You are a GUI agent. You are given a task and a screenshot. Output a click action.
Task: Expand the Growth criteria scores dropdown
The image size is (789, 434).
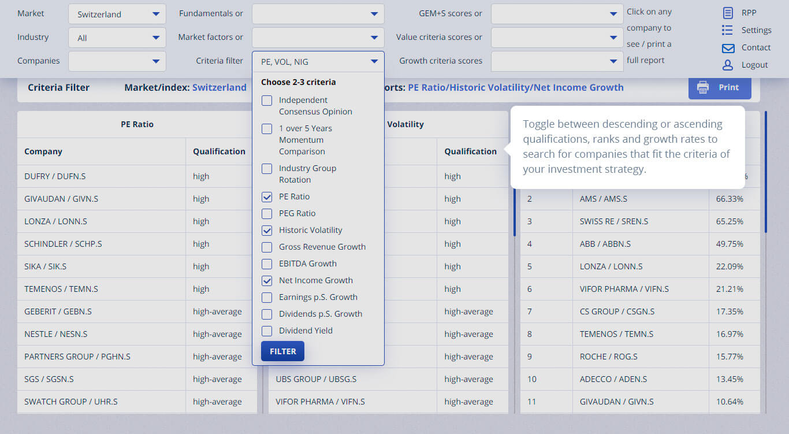(557, 61)
